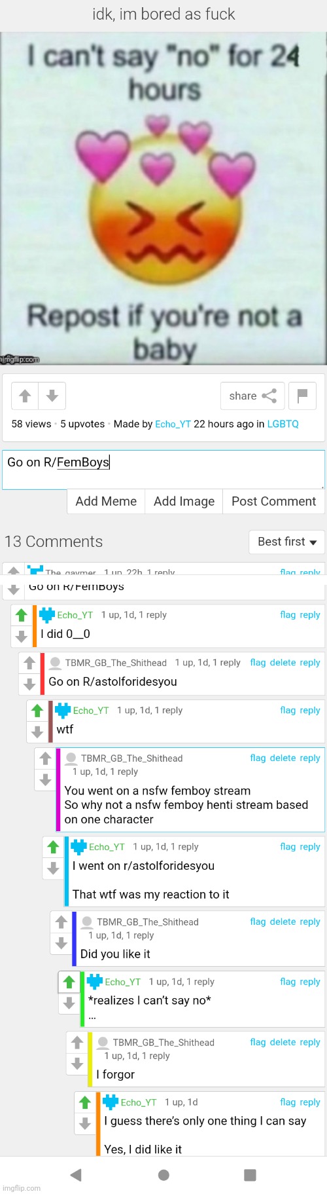The height and width of the screenshot is (1194, 327).
Task: Toggle upvote on 'I did 0__0' comment
Action: tap(22, 615)
